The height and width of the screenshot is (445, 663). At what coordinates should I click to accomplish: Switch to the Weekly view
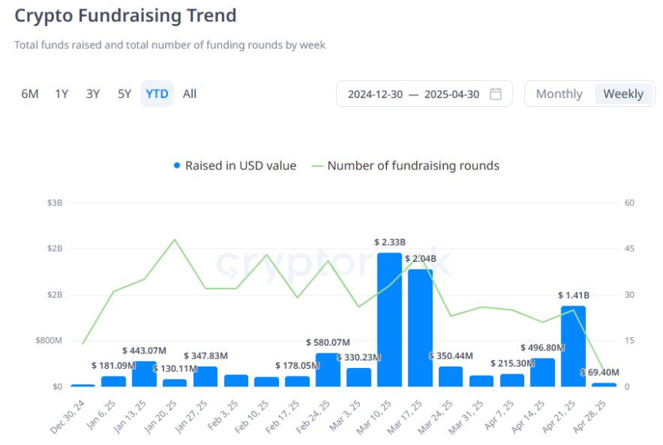[623, 94]
